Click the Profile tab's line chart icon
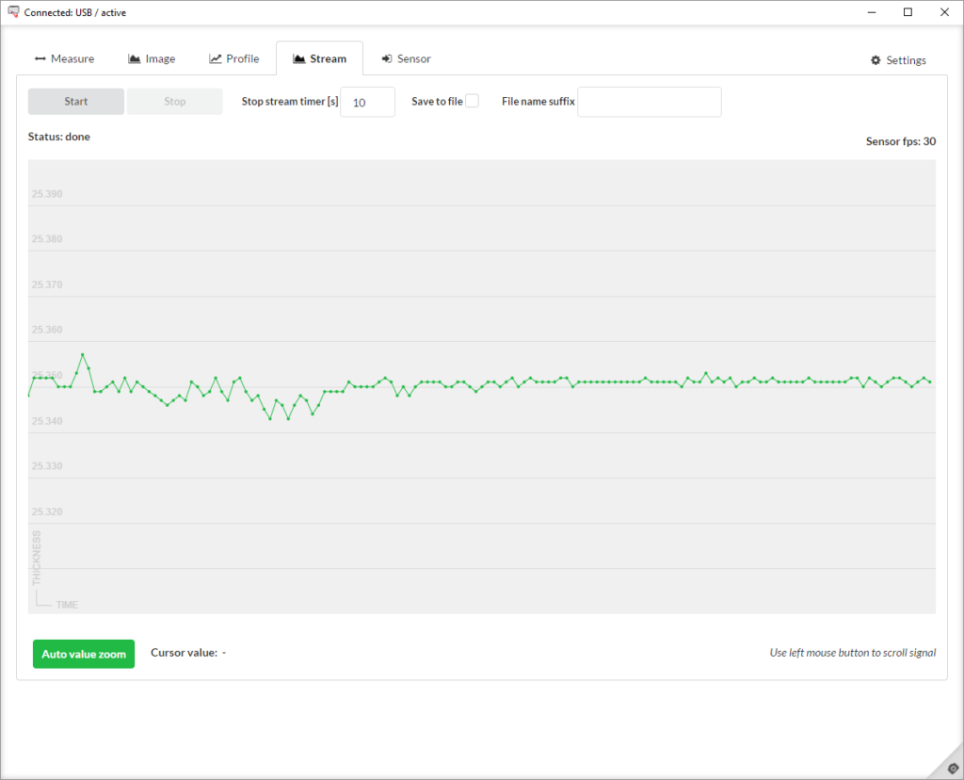The width and height of the screenshot is (964, 780). 216,59
